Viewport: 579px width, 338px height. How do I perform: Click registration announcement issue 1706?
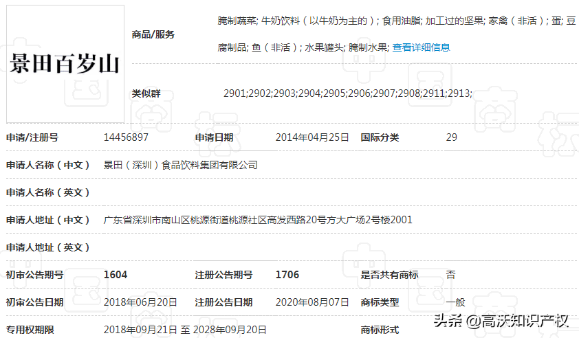287,275
